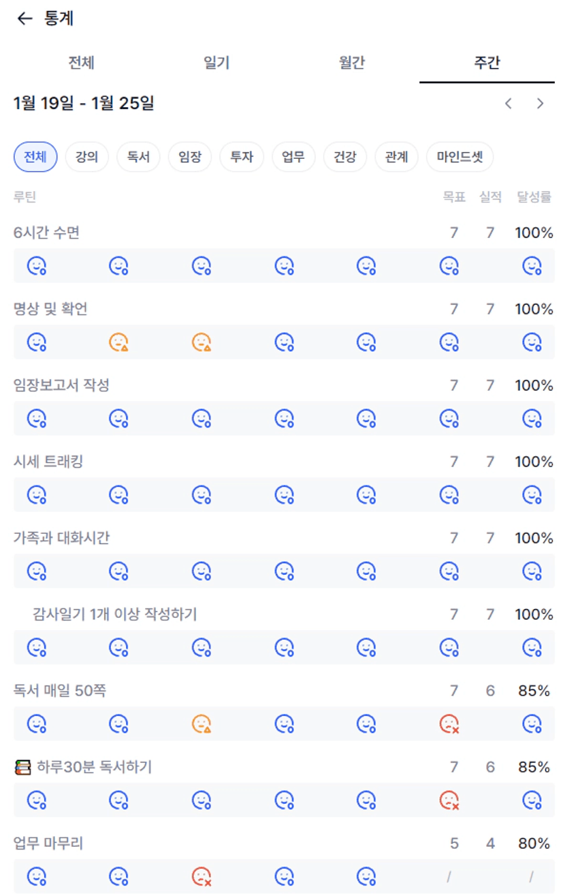Click red failed face in 하루30분 독서하기 row
The height and width of the screenshot is (896, 563).
(449, 800)
